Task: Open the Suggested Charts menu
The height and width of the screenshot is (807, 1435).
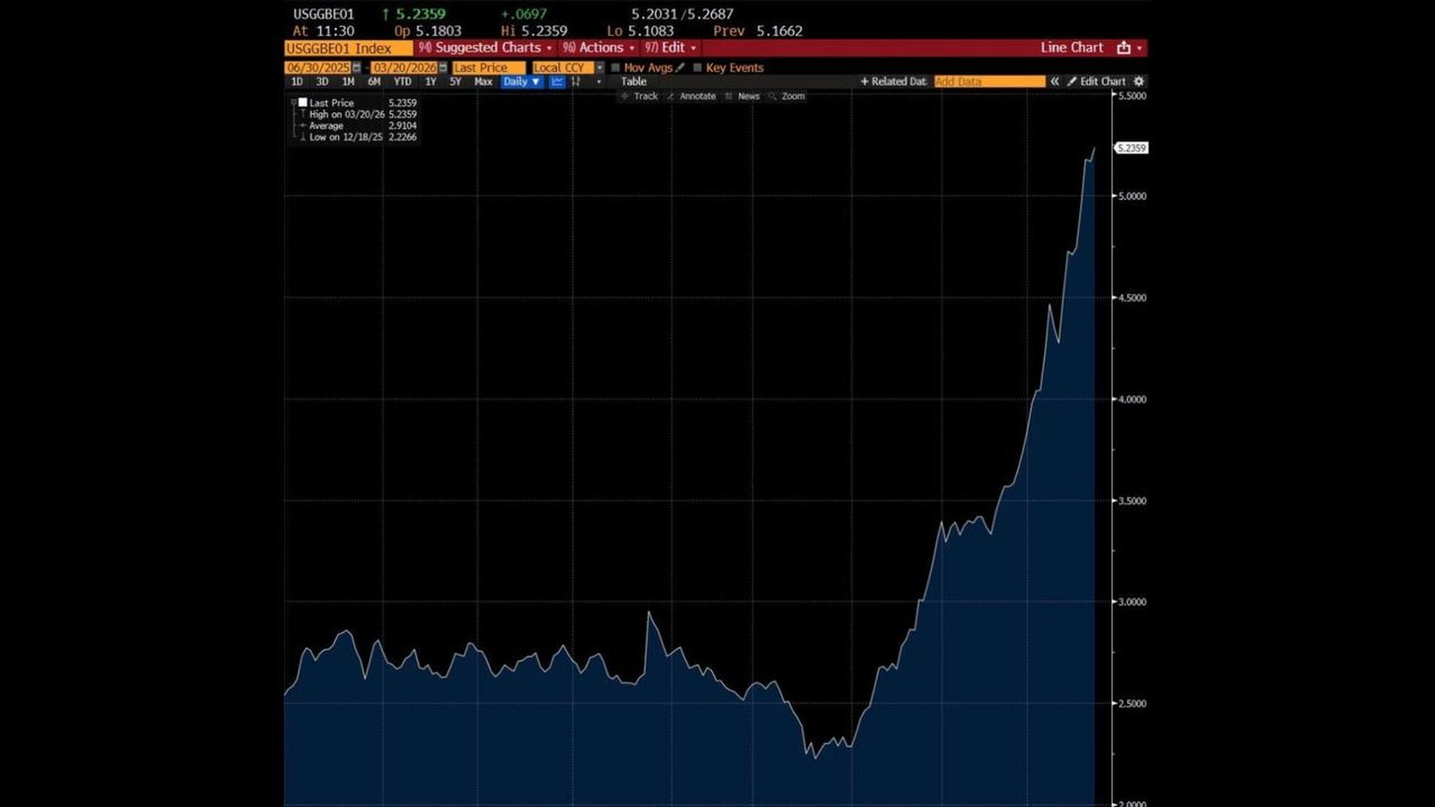Action: pyautogui.click(x=485, y=48)
